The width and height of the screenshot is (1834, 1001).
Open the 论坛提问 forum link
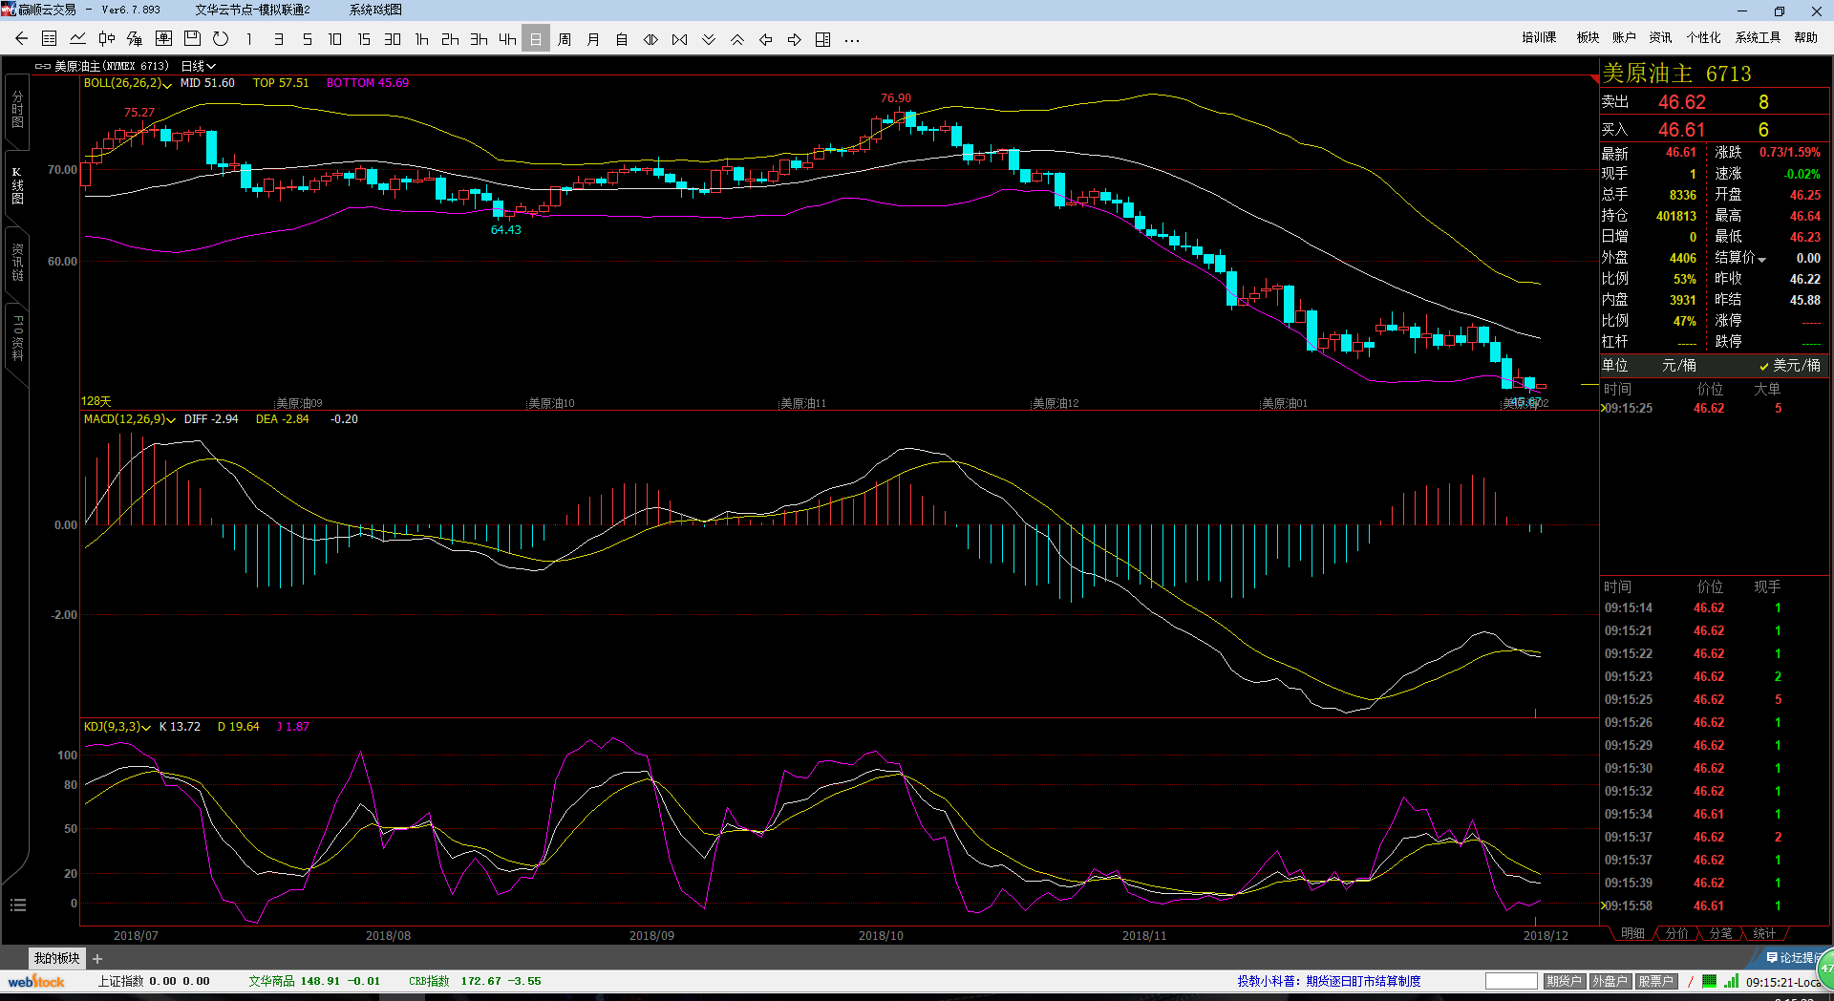click(x=1794, y=957)
